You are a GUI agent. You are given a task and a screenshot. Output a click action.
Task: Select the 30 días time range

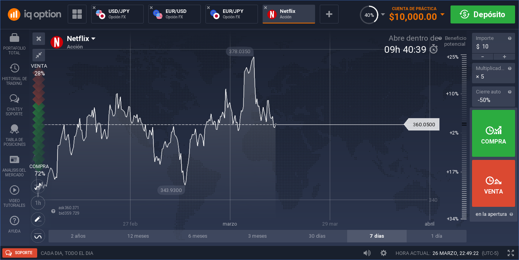(317, 236)
